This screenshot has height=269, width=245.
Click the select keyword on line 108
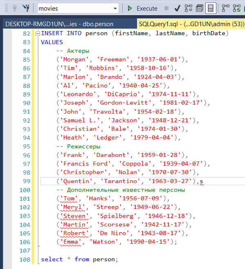point(52,259)
